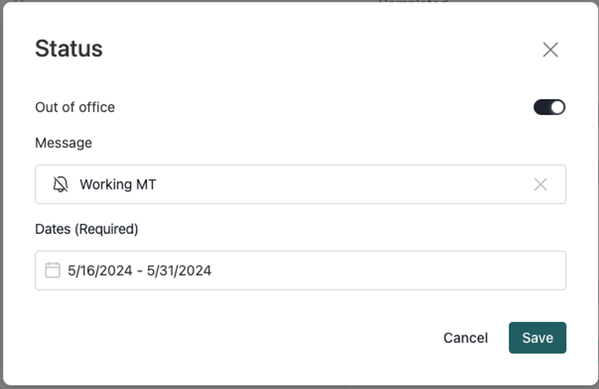Close the Status dialog with the X

550,50
